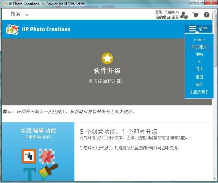This screenshot has height=183, width=218.
Task: Select 卡 in the menu
Action: pos(199,62)
